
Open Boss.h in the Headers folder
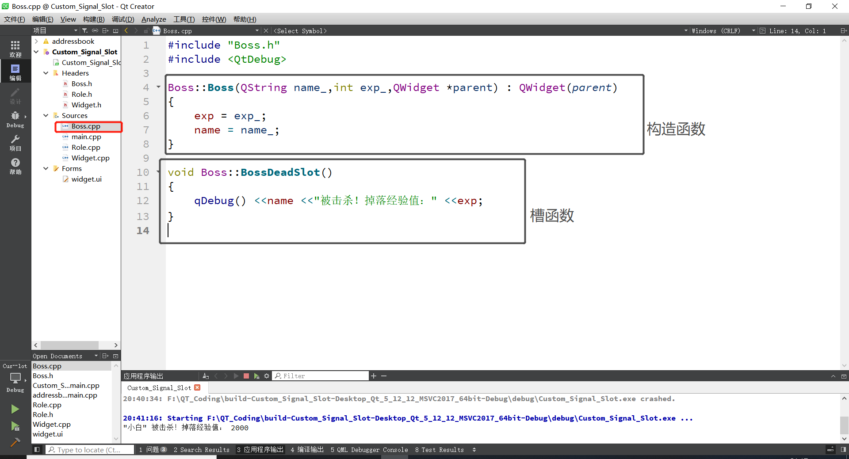82,83
